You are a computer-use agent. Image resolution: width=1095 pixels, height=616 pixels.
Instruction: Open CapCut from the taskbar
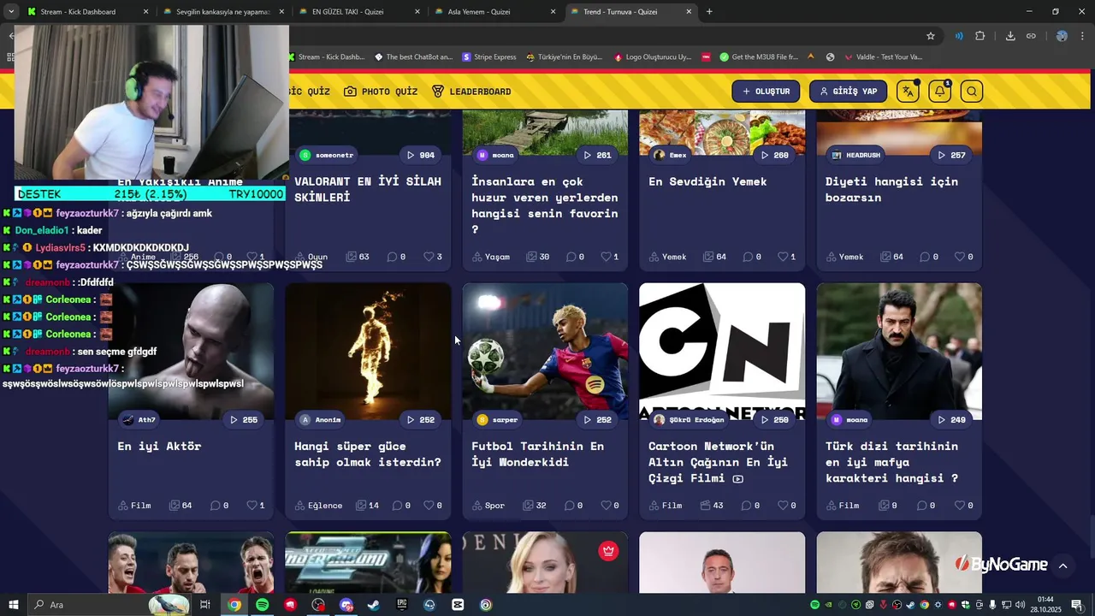(x=458, y=605)
